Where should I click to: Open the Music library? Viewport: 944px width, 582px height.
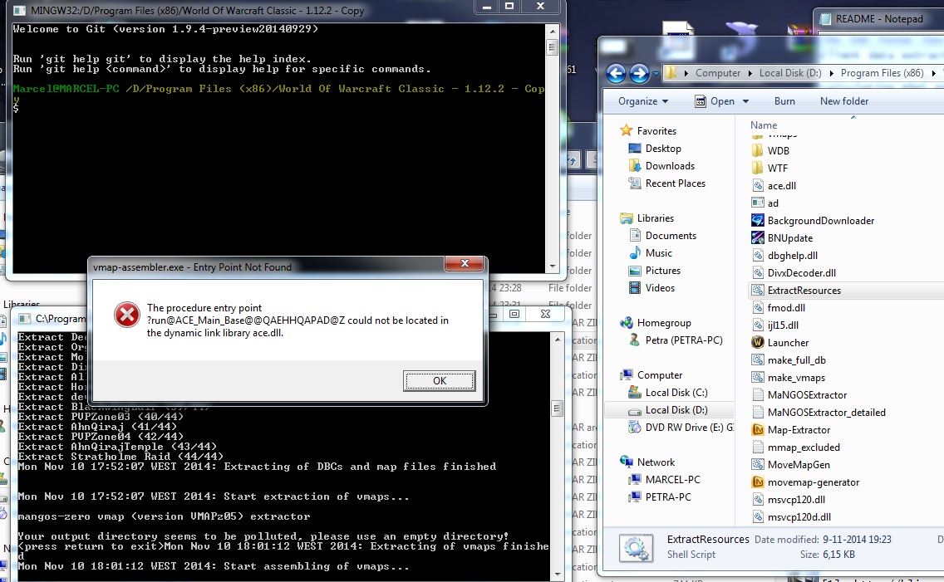tap(659, 252)
